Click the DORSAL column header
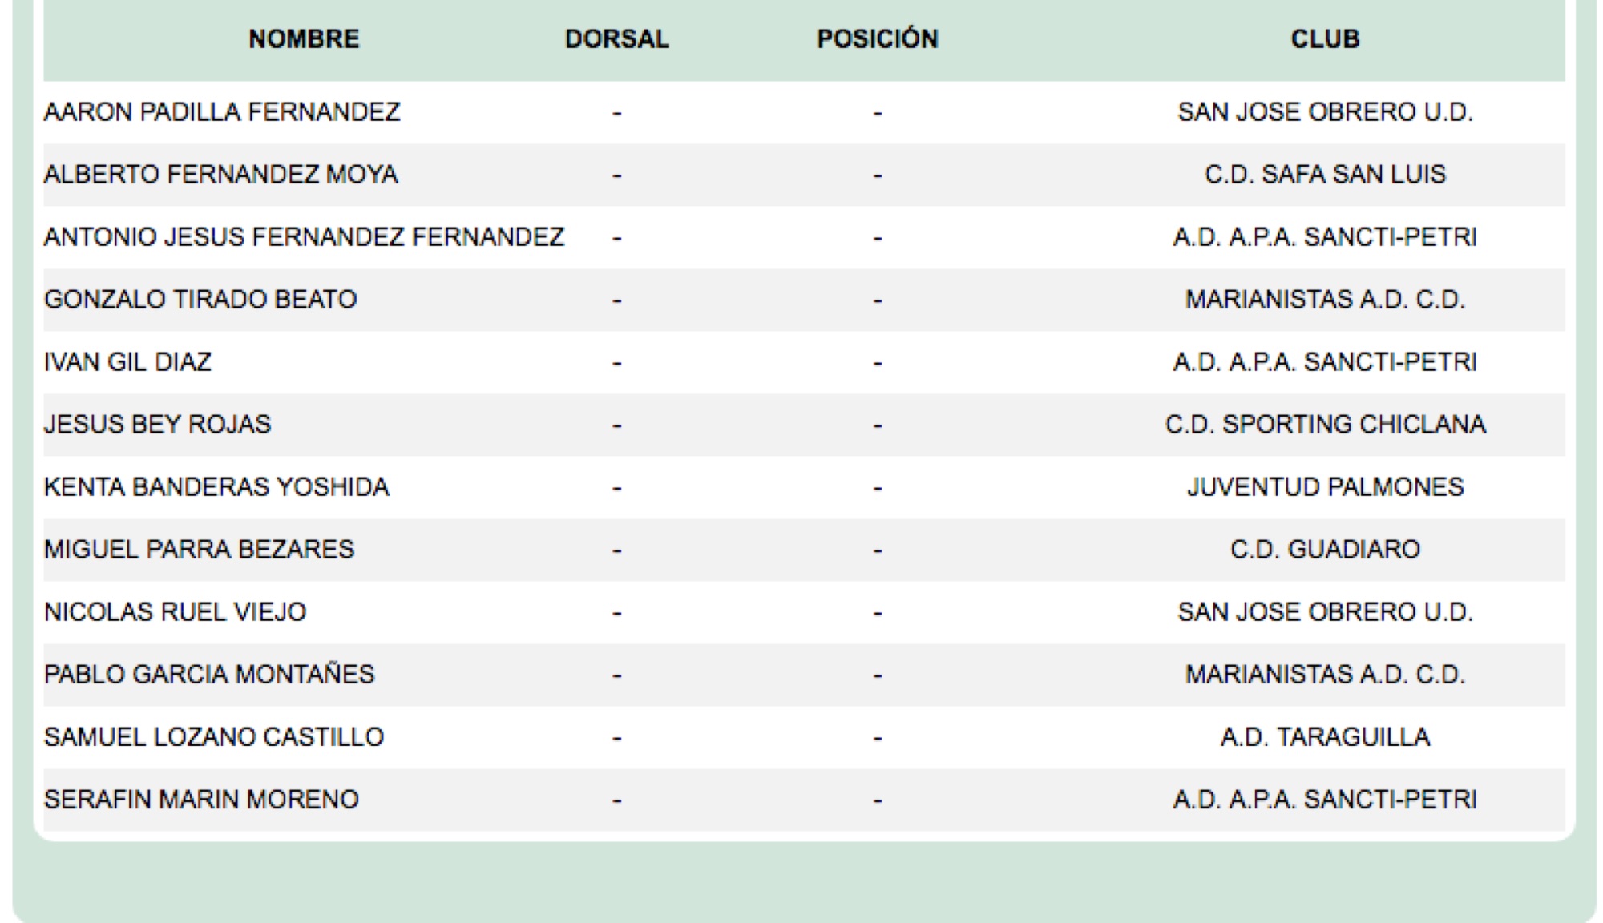Screen dimensions: 1603x923 click(x=616, y=38)
